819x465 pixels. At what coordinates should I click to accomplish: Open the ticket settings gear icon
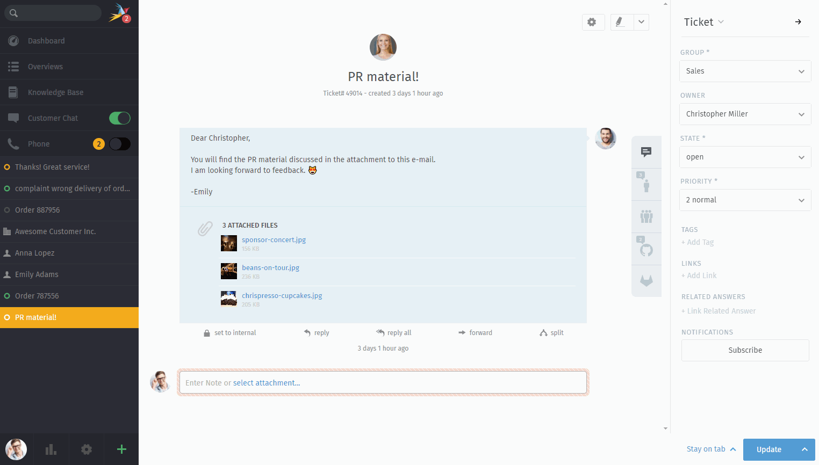tap(592, 22)
